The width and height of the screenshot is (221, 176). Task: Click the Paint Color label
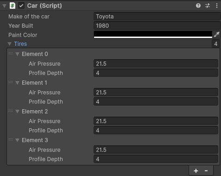pyautogui.click(x=23, y=35)
